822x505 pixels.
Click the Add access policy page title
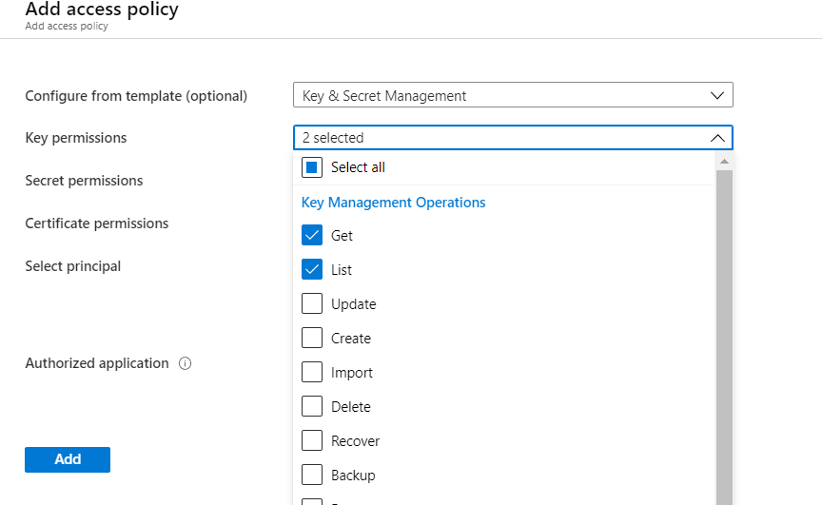102,9
